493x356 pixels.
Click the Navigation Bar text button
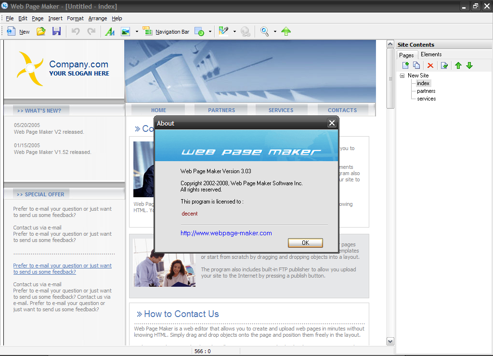point(172,32)
